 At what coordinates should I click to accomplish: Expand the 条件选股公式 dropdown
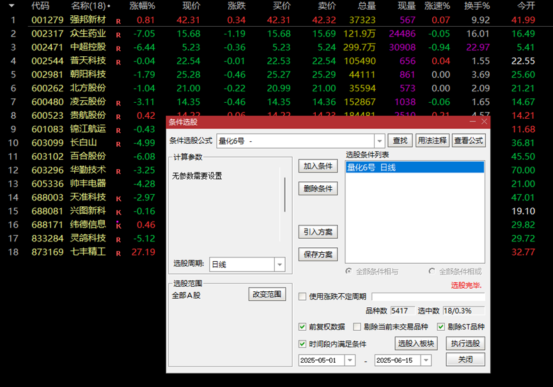click(x=380, y=141)
